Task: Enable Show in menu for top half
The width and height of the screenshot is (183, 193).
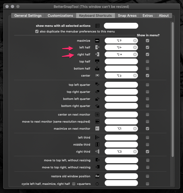Action: click(x=147, y=61)
